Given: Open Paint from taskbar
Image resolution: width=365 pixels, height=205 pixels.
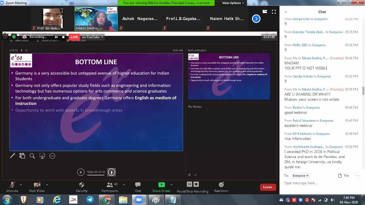Looking at the screenshot, I should (x=156, y=200).
